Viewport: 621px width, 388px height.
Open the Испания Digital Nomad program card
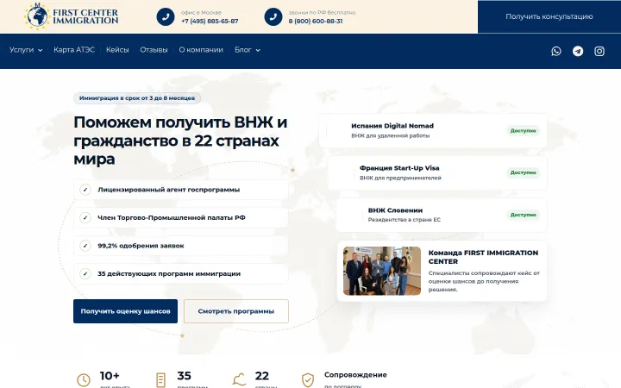(x=433, y=131)
